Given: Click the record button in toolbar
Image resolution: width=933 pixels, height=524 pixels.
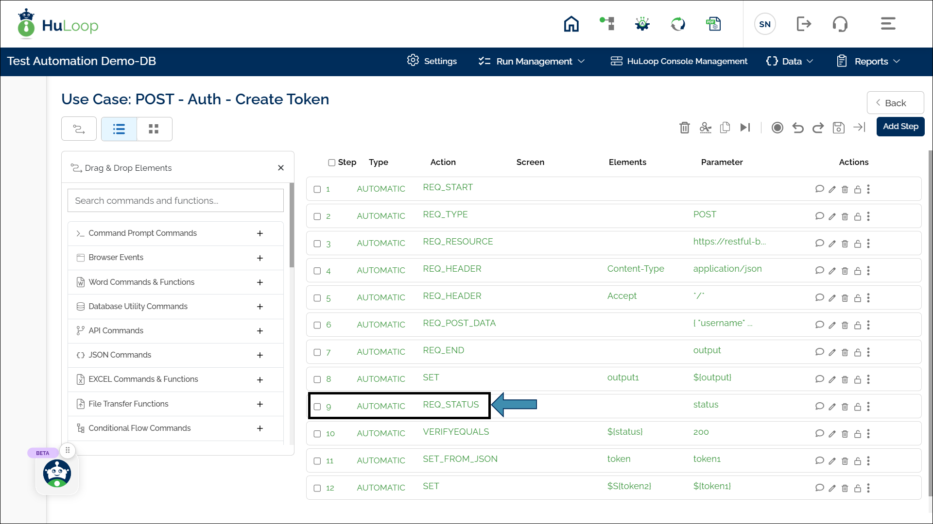Looking at the screenshot, I should point(777,128).
